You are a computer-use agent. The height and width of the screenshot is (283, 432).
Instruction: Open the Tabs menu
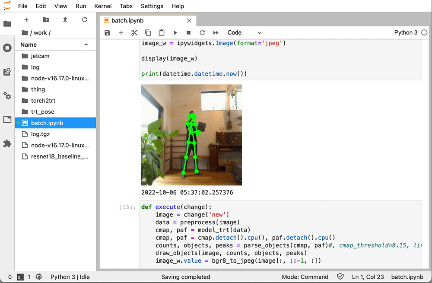pyautogui.click(x=126, y=6)
